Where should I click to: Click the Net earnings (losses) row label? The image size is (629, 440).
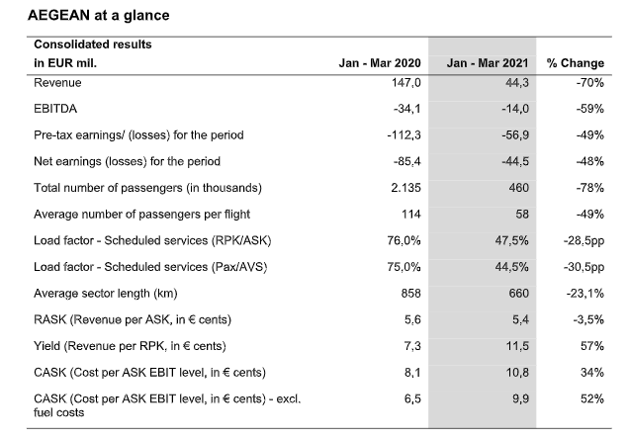click(128, 161)
